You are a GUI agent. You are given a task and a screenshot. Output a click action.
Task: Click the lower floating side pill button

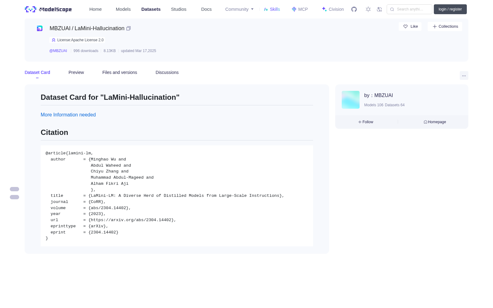click(x=14, y=197)
